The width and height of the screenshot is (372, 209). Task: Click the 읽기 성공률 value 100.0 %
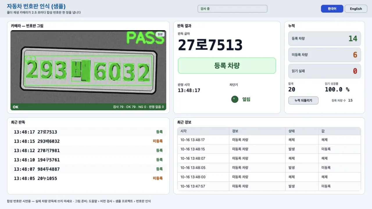(x=337, y=89)
